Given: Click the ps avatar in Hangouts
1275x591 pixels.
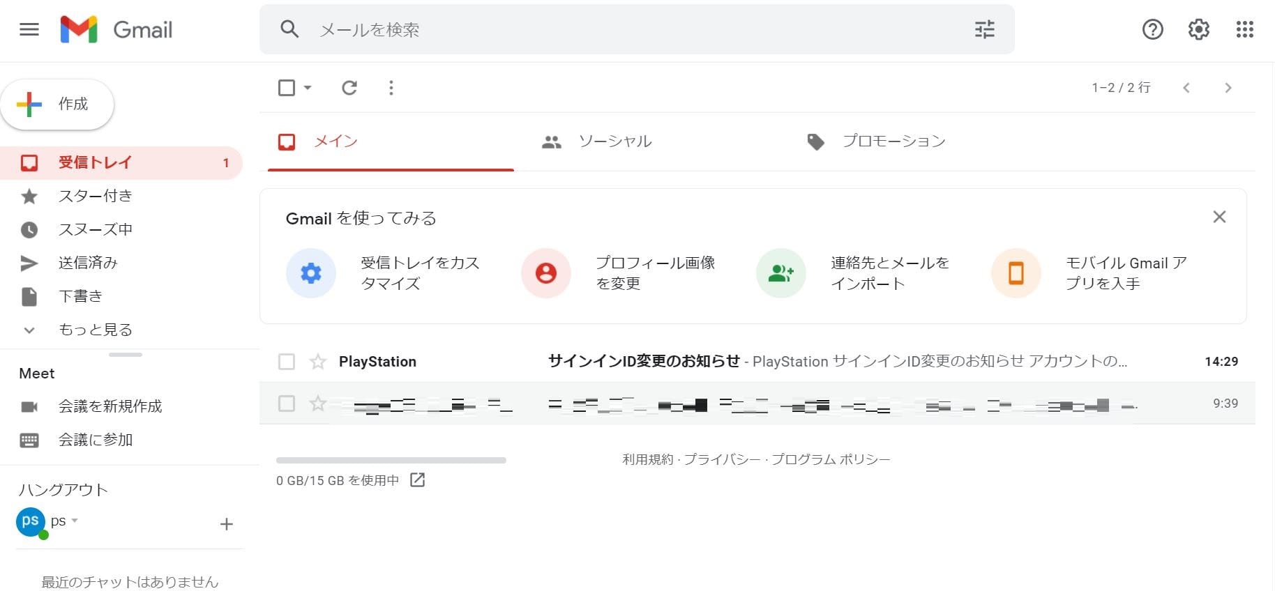Looking at the screenshot, I should point(31,522).
